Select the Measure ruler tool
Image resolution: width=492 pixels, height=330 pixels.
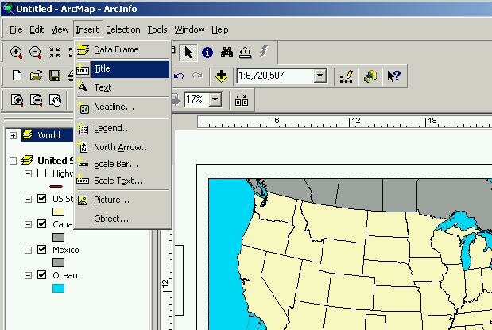[246, 52]
